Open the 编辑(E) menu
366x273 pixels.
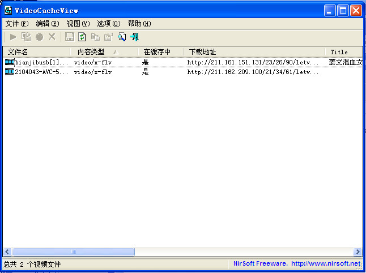pos(48,24)
